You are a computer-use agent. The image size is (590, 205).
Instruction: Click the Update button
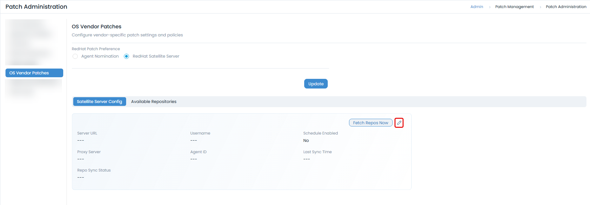point(315,84)
